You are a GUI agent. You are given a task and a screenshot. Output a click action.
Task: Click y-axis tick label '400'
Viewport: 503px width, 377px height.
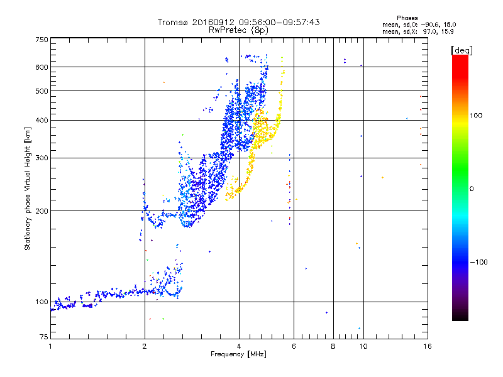click(x=41, y=121)
